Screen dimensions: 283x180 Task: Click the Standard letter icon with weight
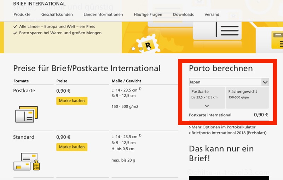coord(27,162)
